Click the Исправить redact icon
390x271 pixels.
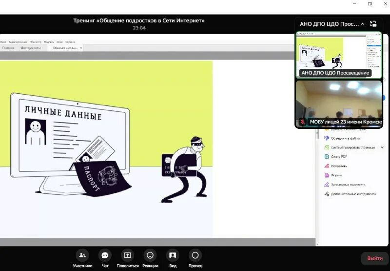(327, 166)
